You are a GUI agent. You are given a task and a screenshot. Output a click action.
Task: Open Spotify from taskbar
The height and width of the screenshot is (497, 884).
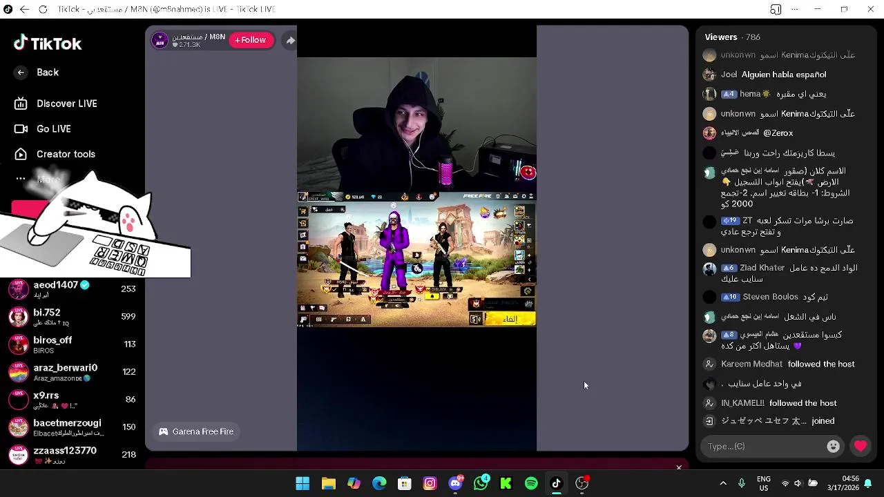tap(531, 483)
